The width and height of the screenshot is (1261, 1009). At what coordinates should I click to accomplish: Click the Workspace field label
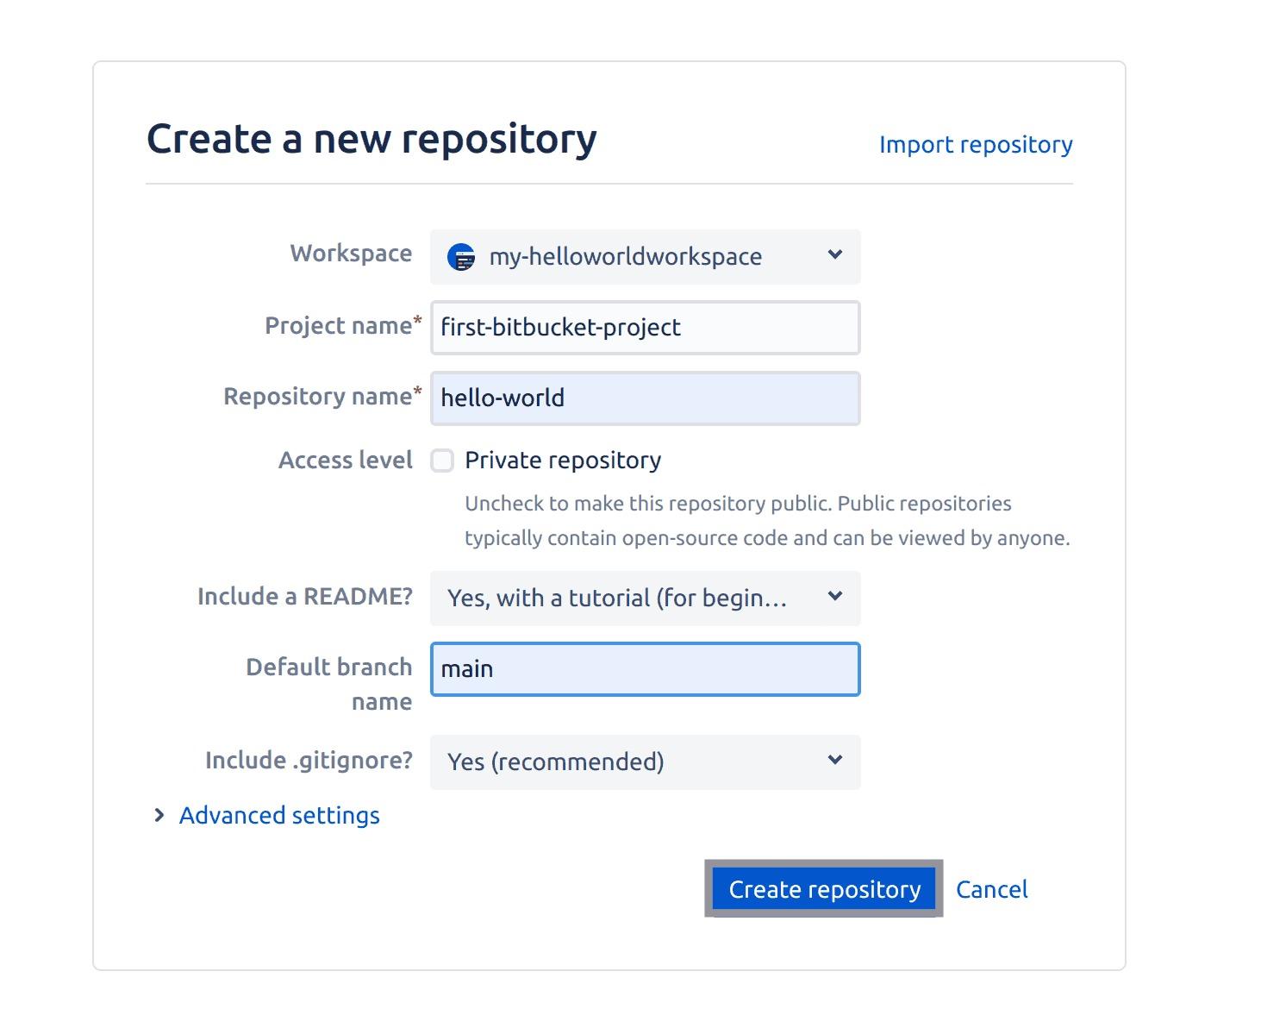(x=351, y=254)
